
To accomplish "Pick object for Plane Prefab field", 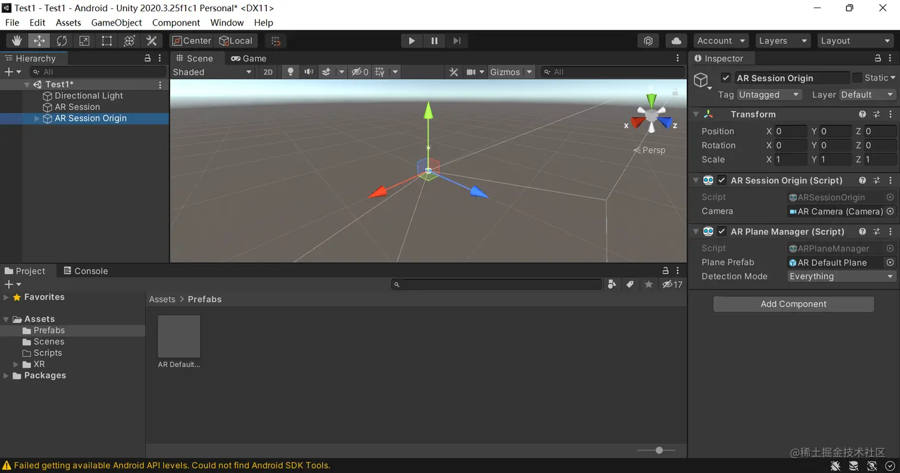I will point(890,262).
